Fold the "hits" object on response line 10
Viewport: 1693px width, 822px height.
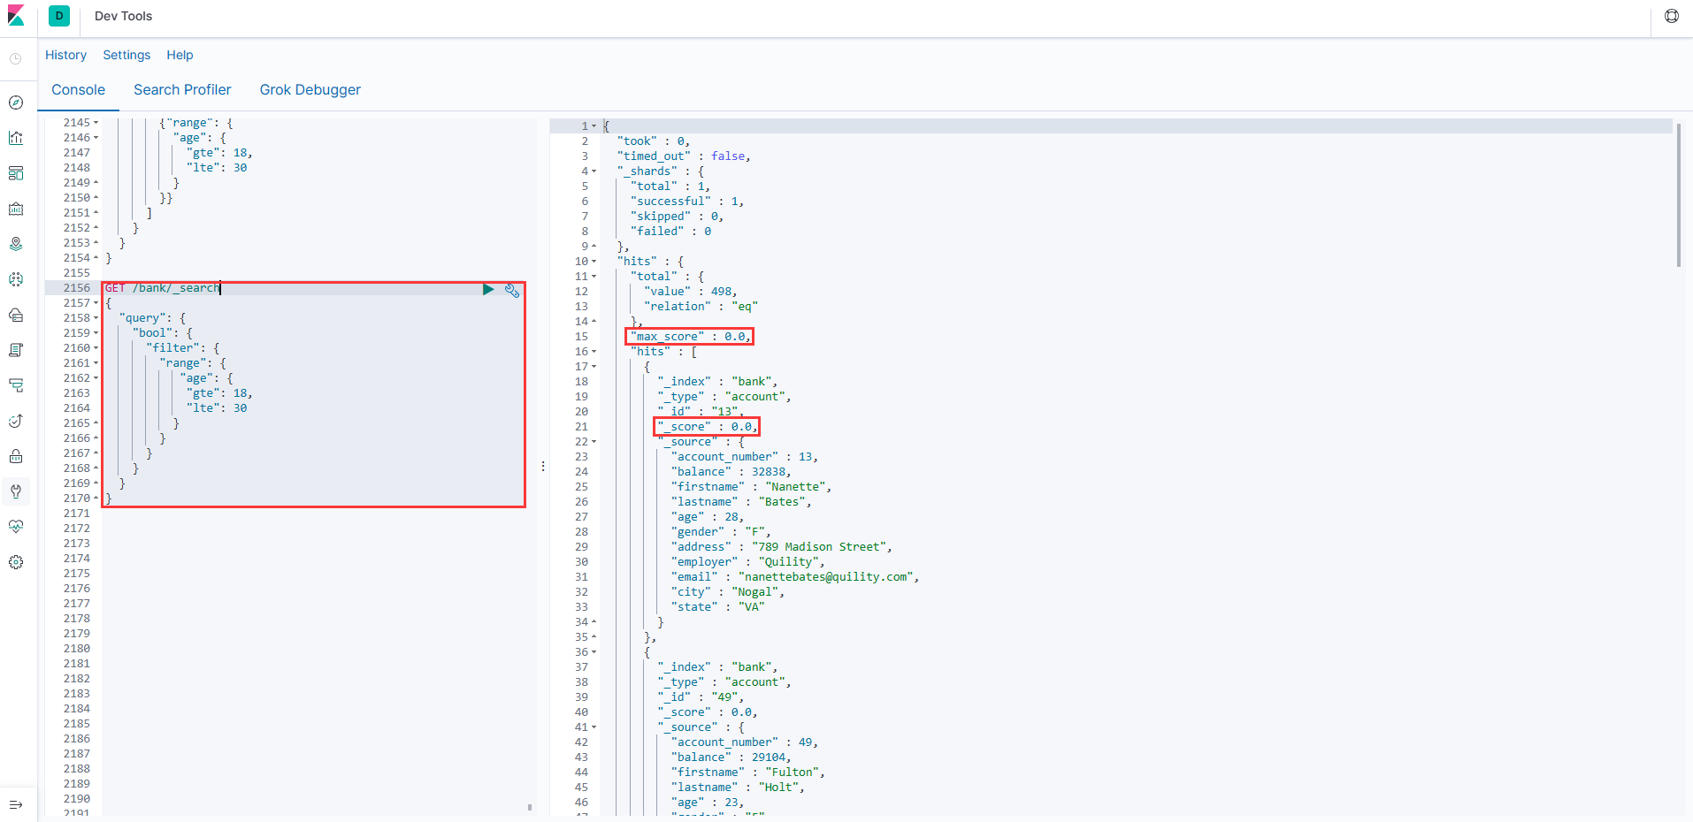594,262
